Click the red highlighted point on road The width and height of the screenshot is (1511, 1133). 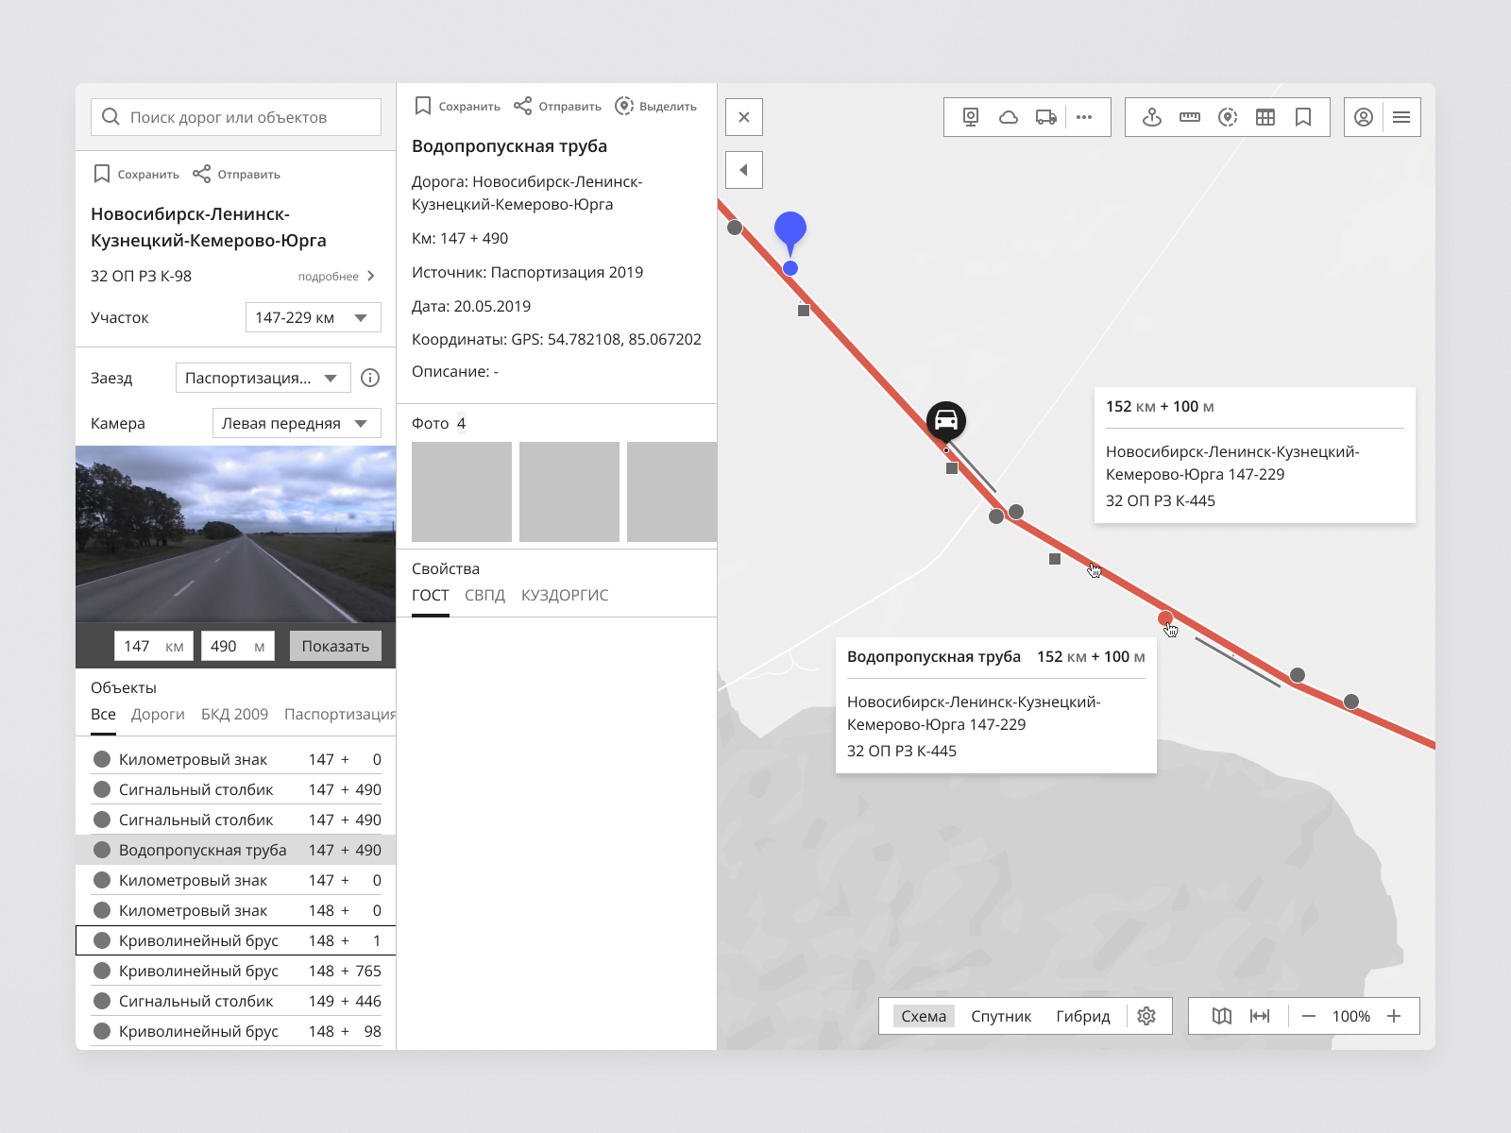point(1165,618)
